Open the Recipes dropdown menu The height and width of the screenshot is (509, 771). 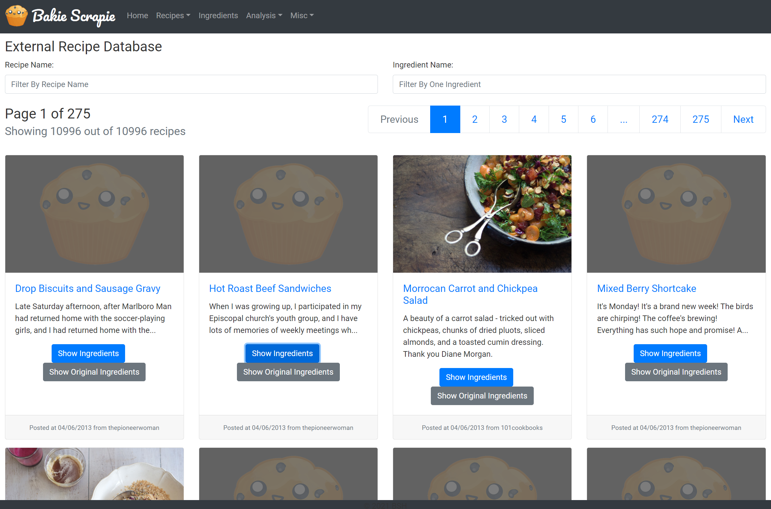pos(173,16)
